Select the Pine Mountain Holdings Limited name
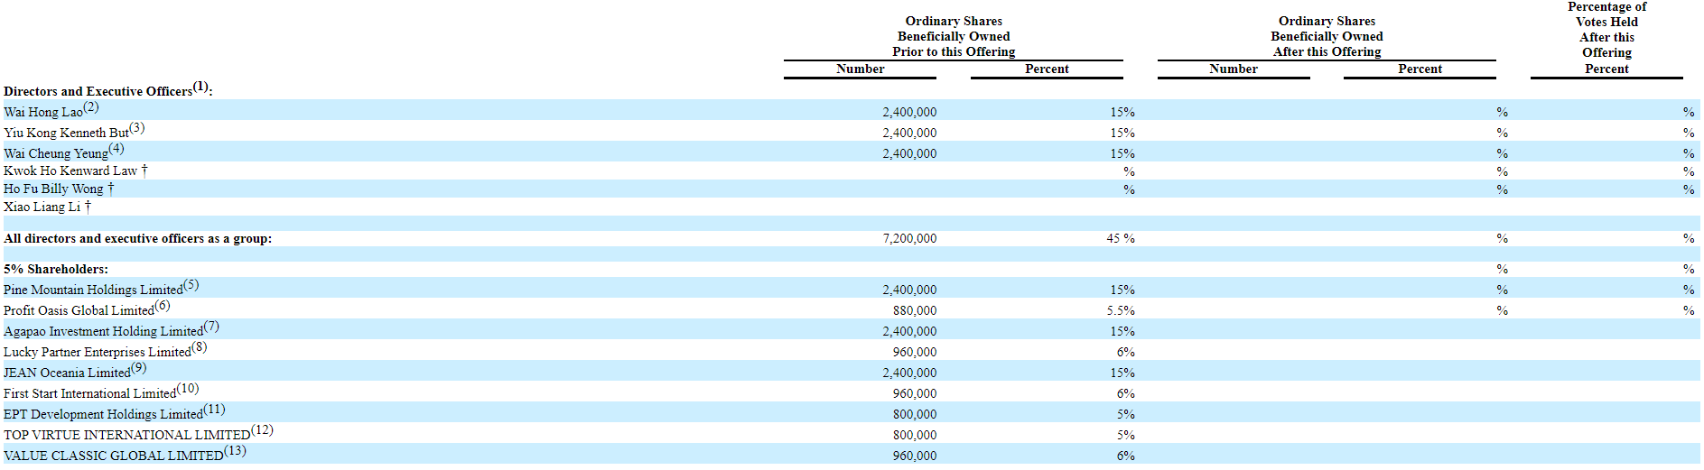Image resolution: width=1704 pixels, height=470 pixels. (93, 290)
